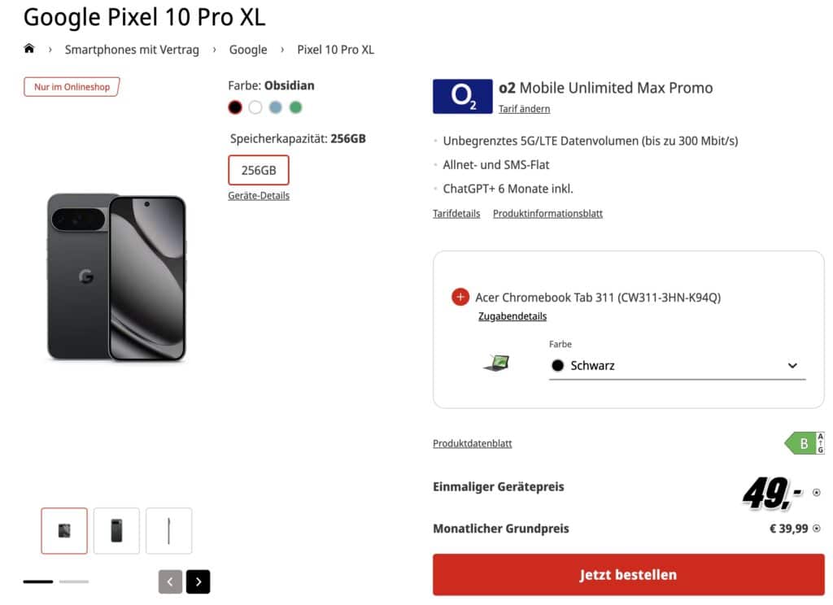Navigate to Google breadcrumb item
This screenshot has height=605, width=833.
coord(248,50)
